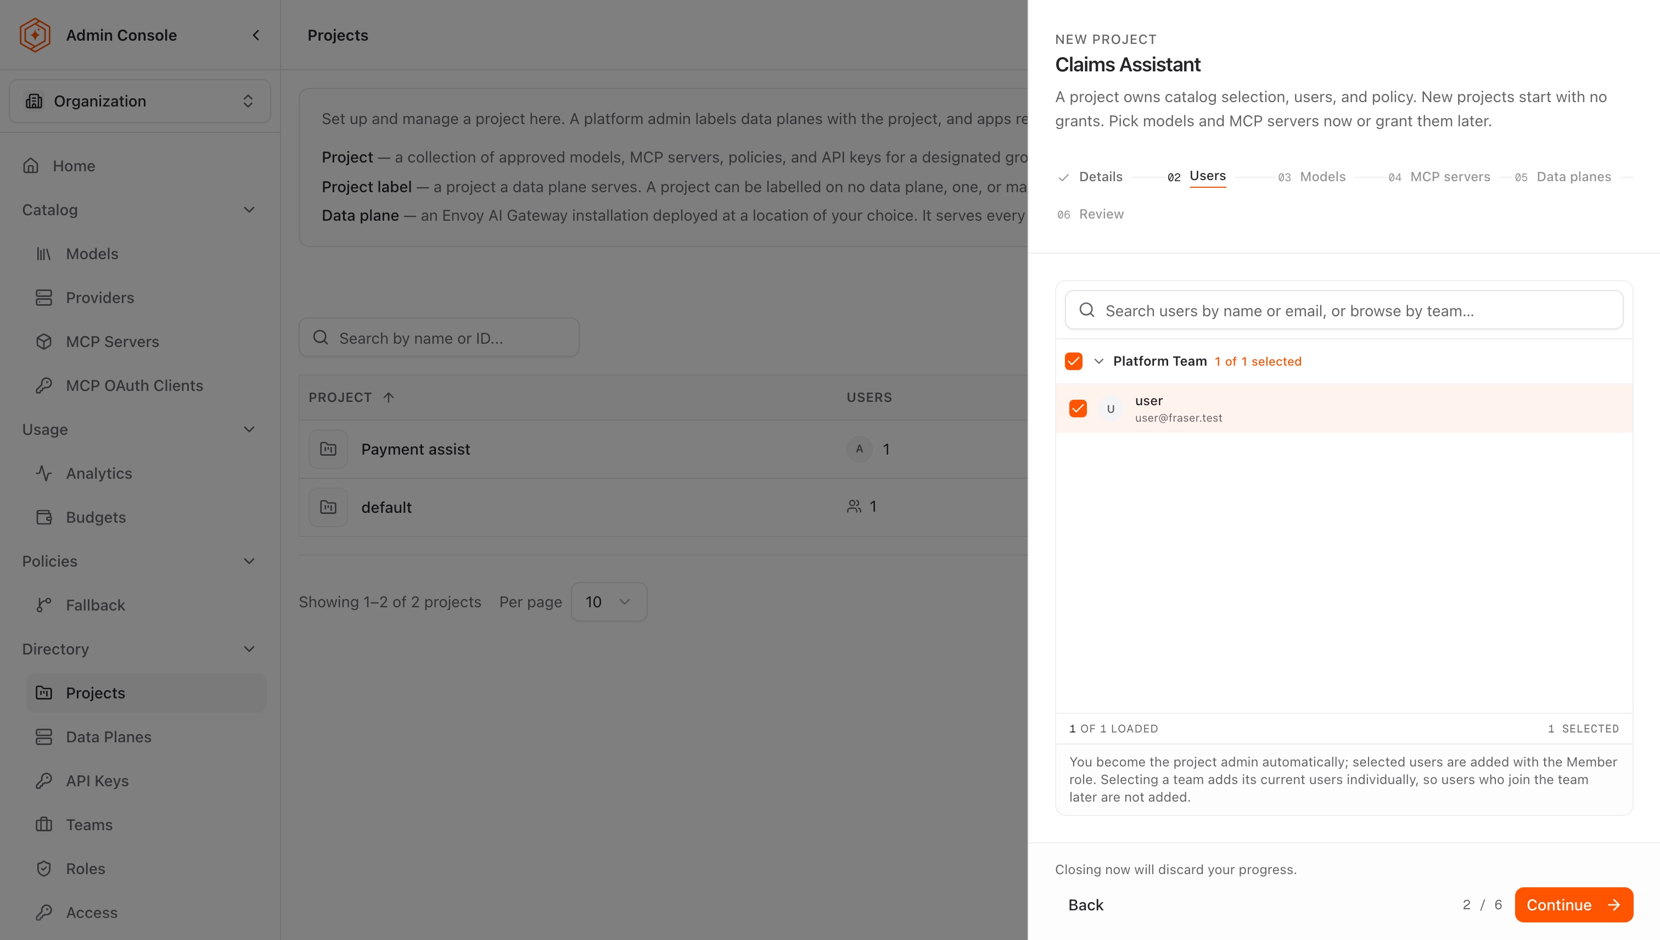
Task: Click the Back button
Action: [x=1086, y=904]
